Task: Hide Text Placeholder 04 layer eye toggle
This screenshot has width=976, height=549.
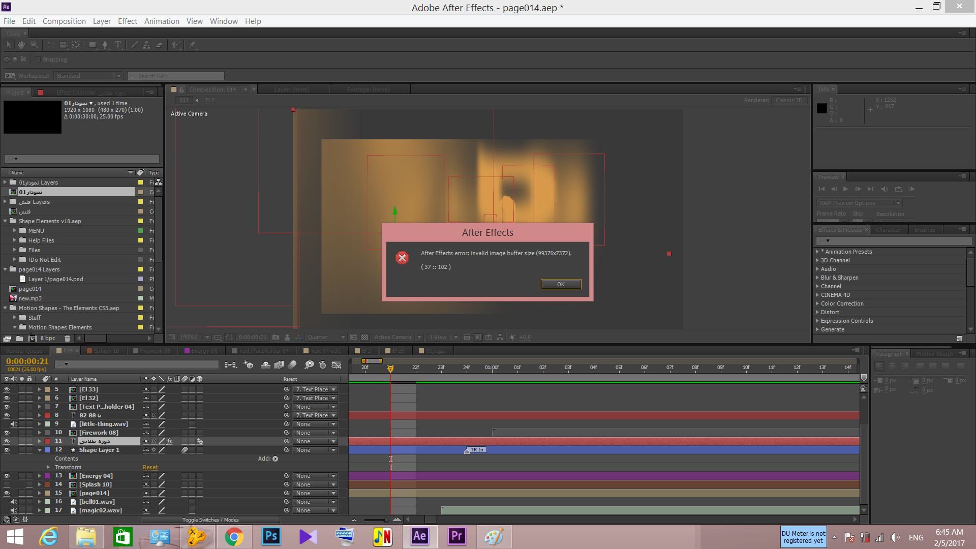Action: [7, 407]
